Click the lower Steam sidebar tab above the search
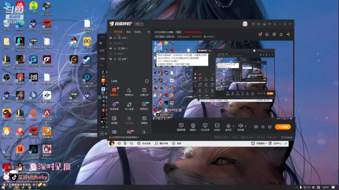 [102, 59]
